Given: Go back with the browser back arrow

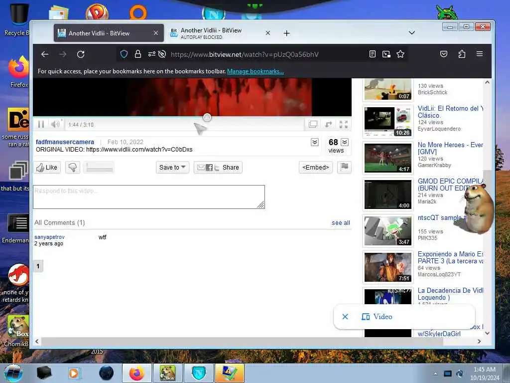Looking at the screenshot, I should click(x=45, y=54).
